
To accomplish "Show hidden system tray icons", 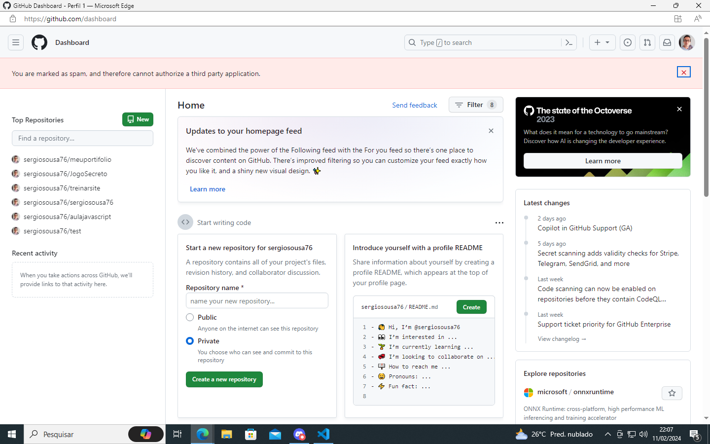I will point(607,434).
